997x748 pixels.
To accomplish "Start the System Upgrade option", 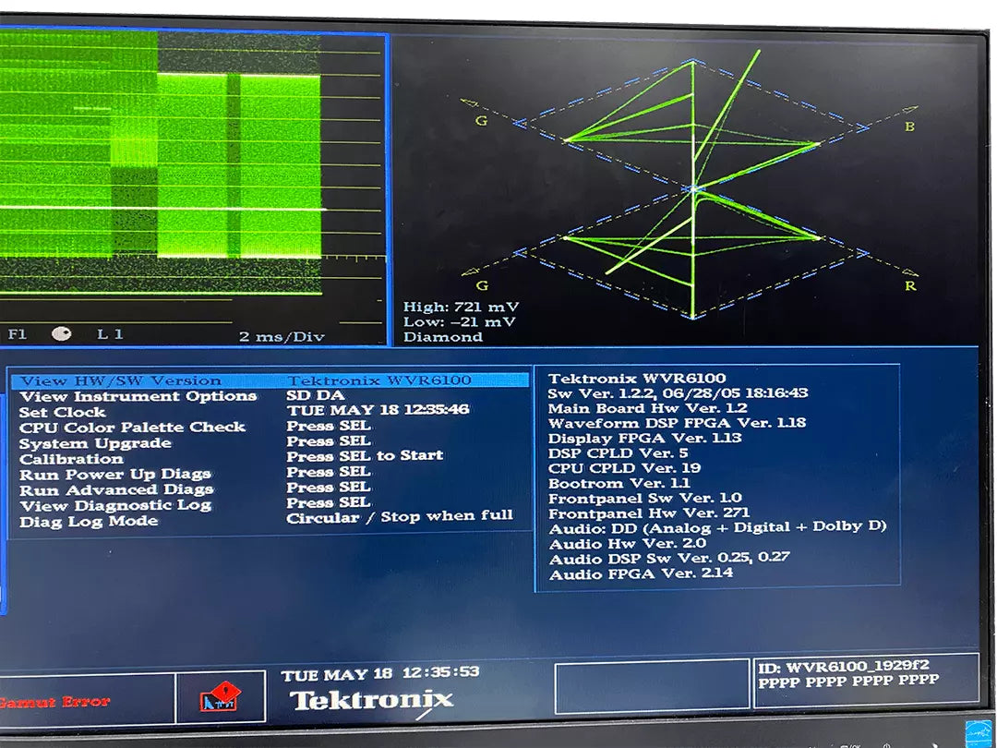I will pos(95,443).
